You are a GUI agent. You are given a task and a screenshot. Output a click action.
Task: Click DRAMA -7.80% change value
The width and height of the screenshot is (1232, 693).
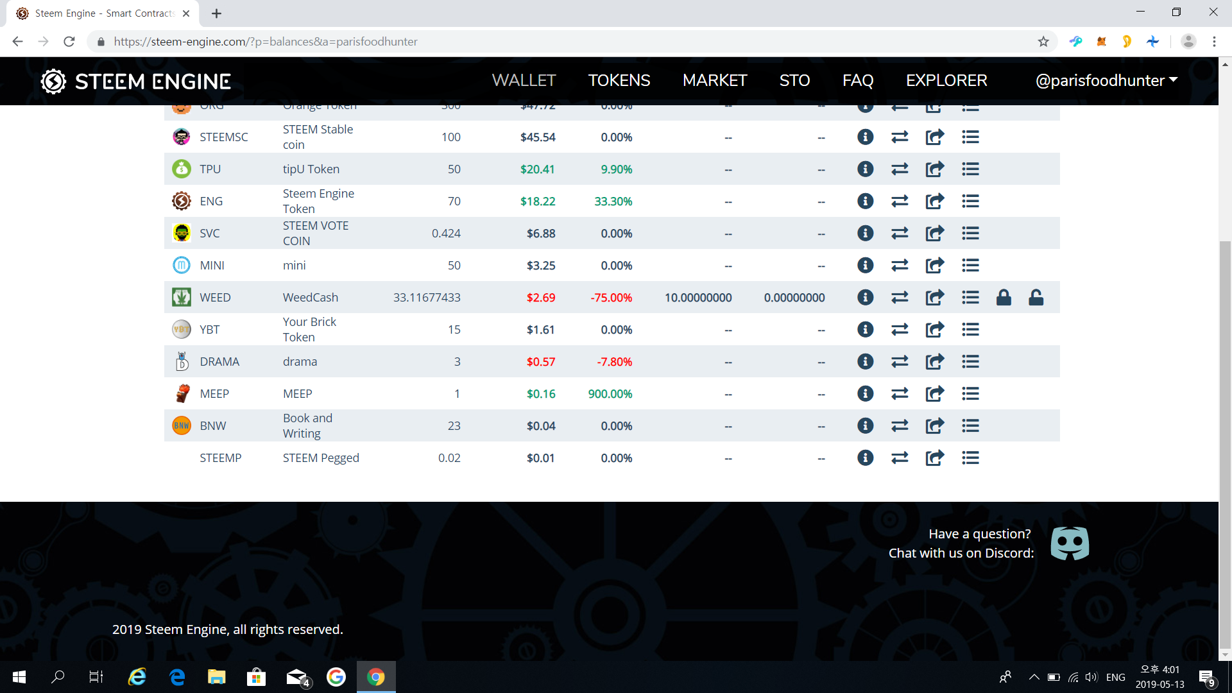coord(615,362)
